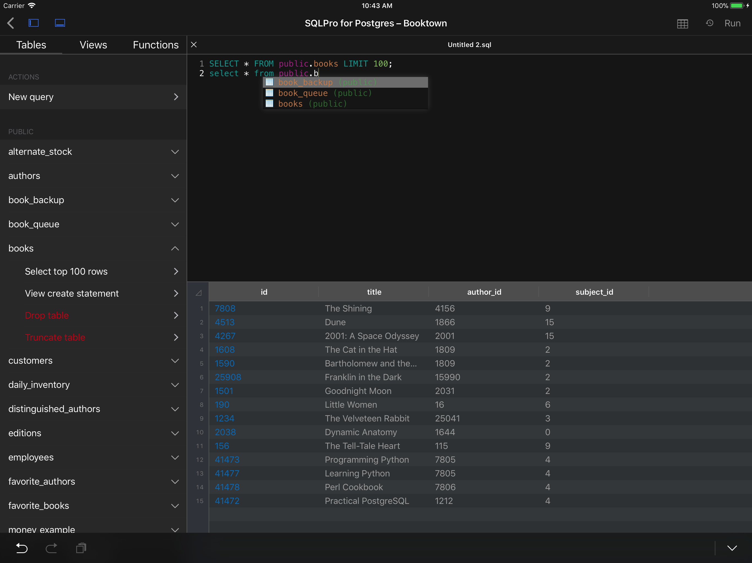Open the results grid view icon
The image size is (752, 563).
pyautogui.click(x=682, y=23)
